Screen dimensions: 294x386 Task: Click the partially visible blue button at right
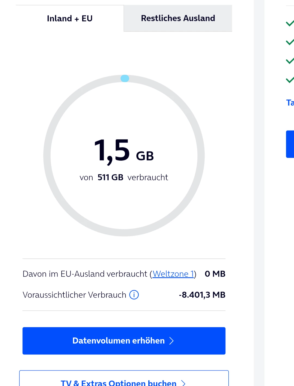(x=290, y=144)
